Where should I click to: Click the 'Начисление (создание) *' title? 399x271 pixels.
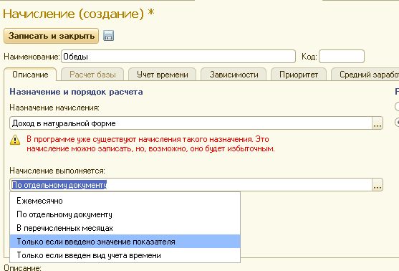point(79,14)
